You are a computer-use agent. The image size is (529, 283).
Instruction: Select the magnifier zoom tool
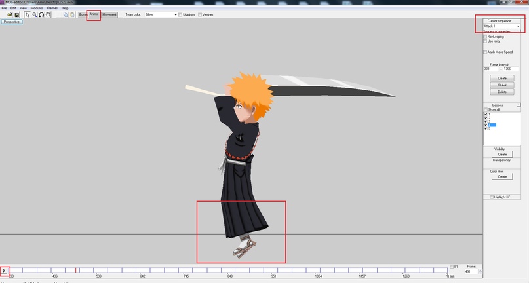point(34,15)
